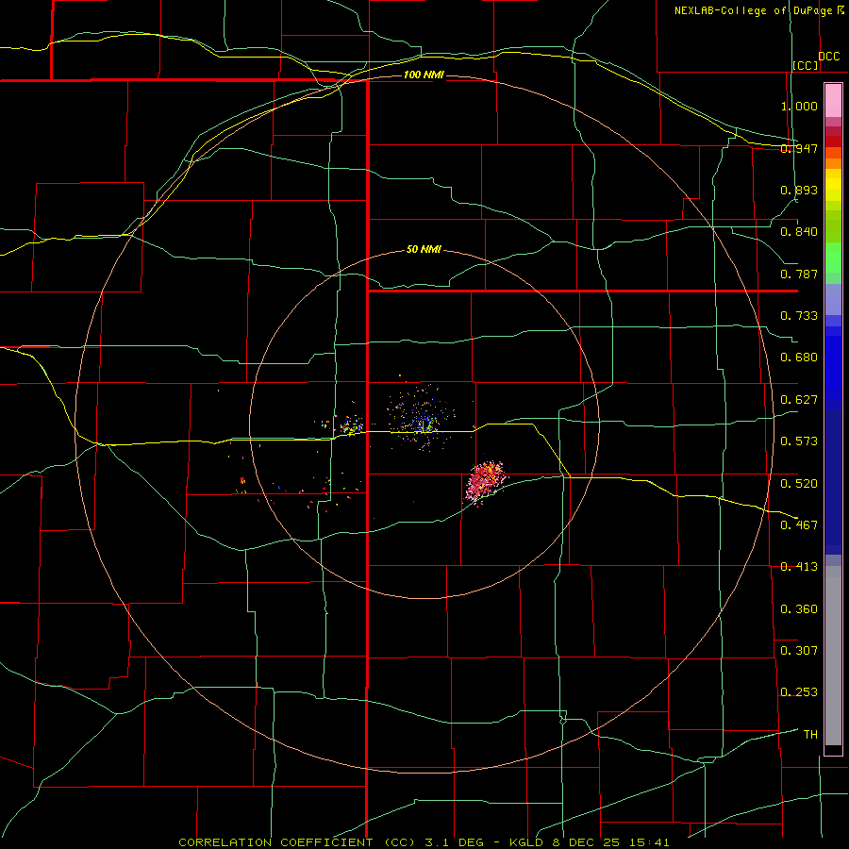The width and height of the screenshot is (849, 849).
Task: Pick the light pink segment atop the color bar
Action: tap(833, 100)
